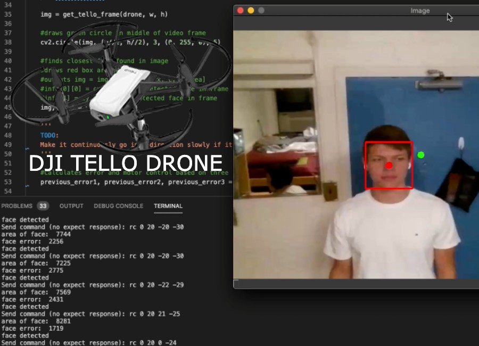
Task: Click line number 38 in the gutter
Action: [8, 42]
